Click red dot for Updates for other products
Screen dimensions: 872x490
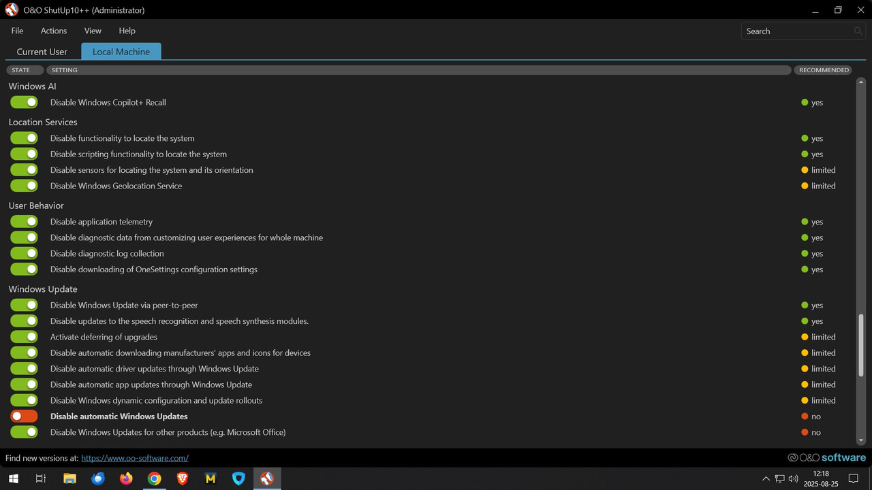[805, 432]
